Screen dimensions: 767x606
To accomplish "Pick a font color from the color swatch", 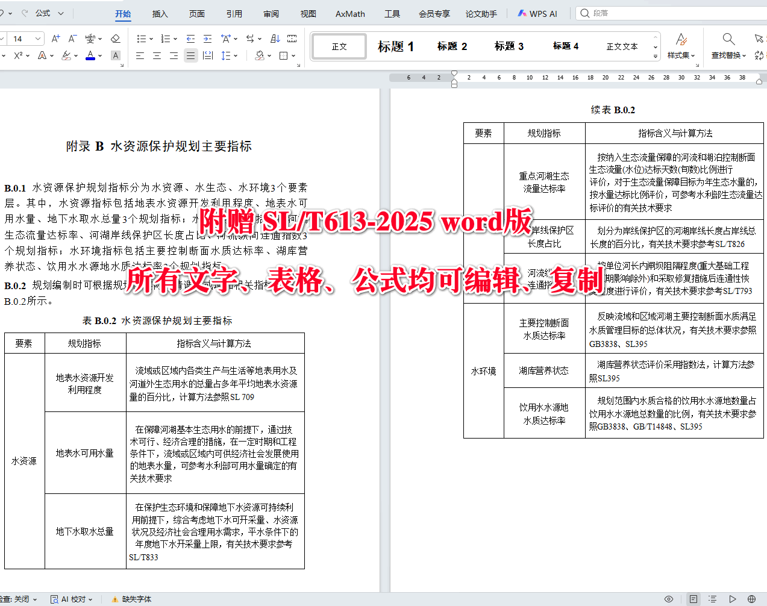I will [x=90, y=55].
